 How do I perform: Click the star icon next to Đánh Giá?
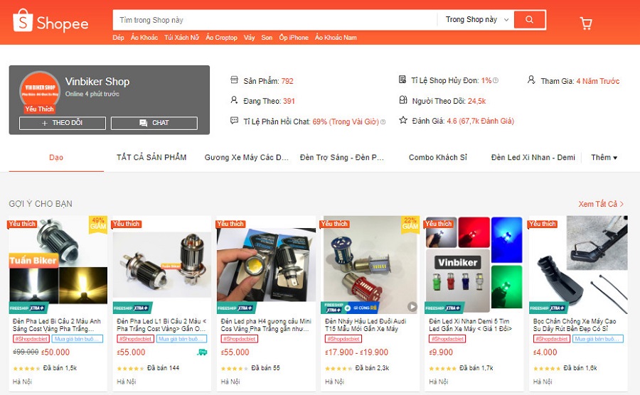click(x=403, y=120)
